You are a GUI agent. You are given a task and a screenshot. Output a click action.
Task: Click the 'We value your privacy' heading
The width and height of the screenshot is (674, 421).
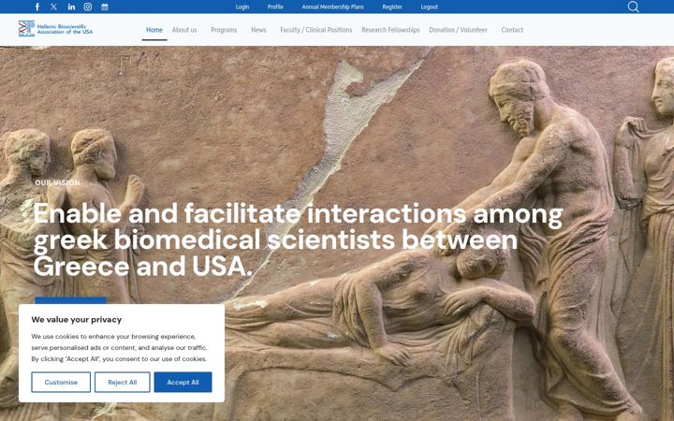[x=77, y=320]
